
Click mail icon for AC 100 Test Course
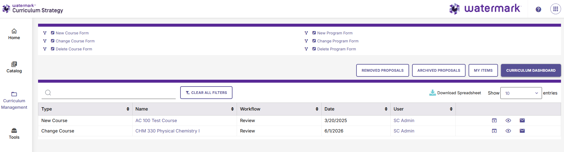[522, 120]
